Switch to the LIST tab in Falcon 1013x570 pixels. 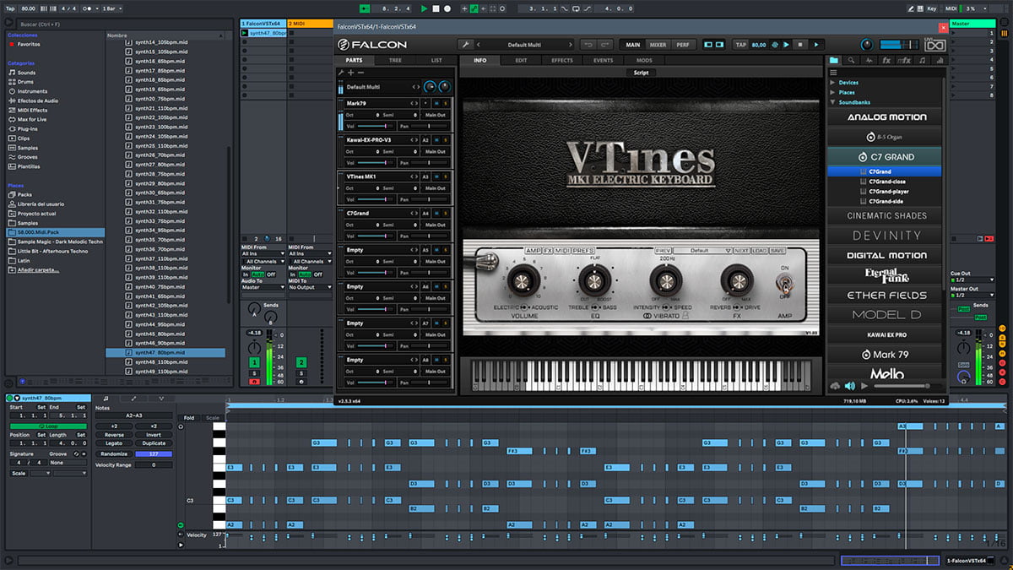436,61
